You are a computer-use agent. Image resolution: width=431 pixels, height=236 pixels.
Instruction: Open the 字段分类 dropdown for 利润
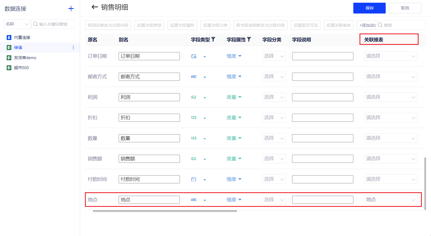point(274,97)
